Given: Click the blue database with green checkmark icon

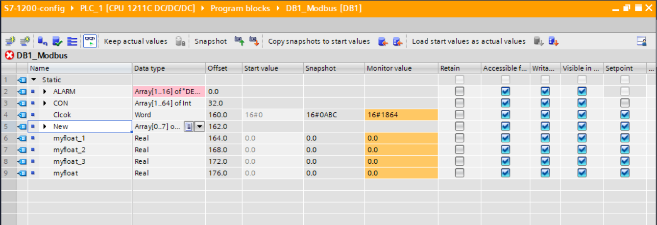Looking at the screenshot, I should pyautogui.click(x=57, y=41).
